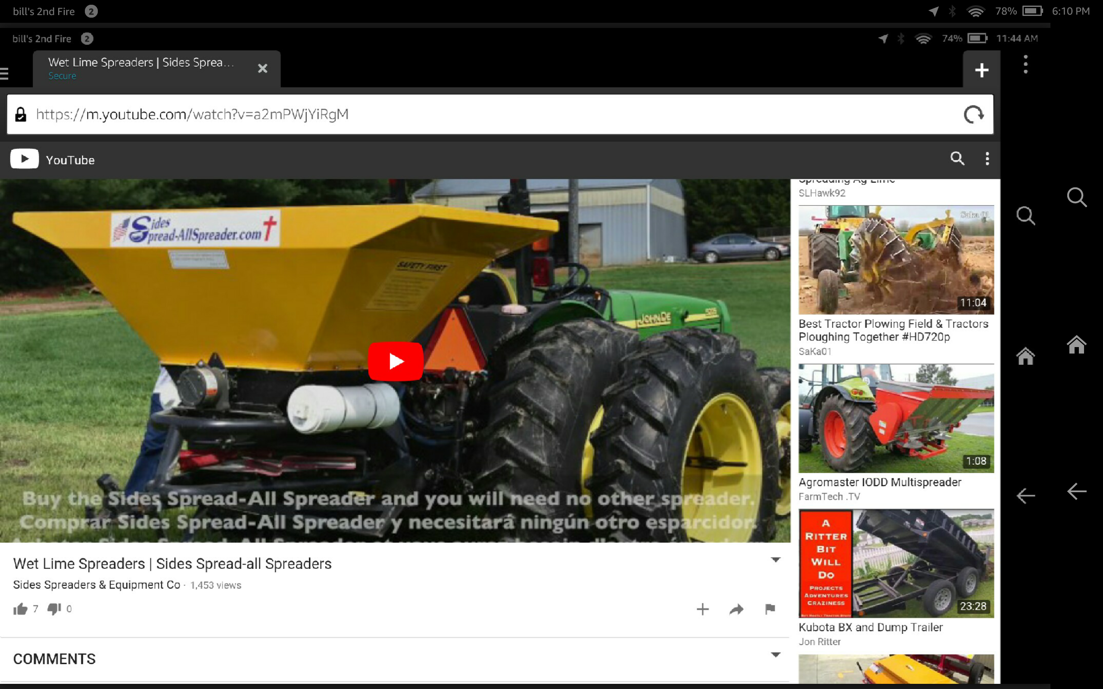The image size is (1103, 689).
Task: Open Agromaster IODD Multispreader video thumbnail
Action: tap(896, 418)
